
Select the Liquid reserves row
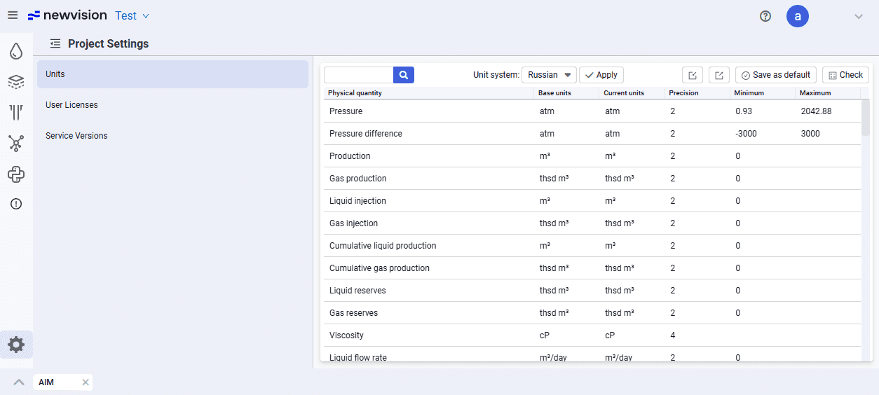[592, 291]
